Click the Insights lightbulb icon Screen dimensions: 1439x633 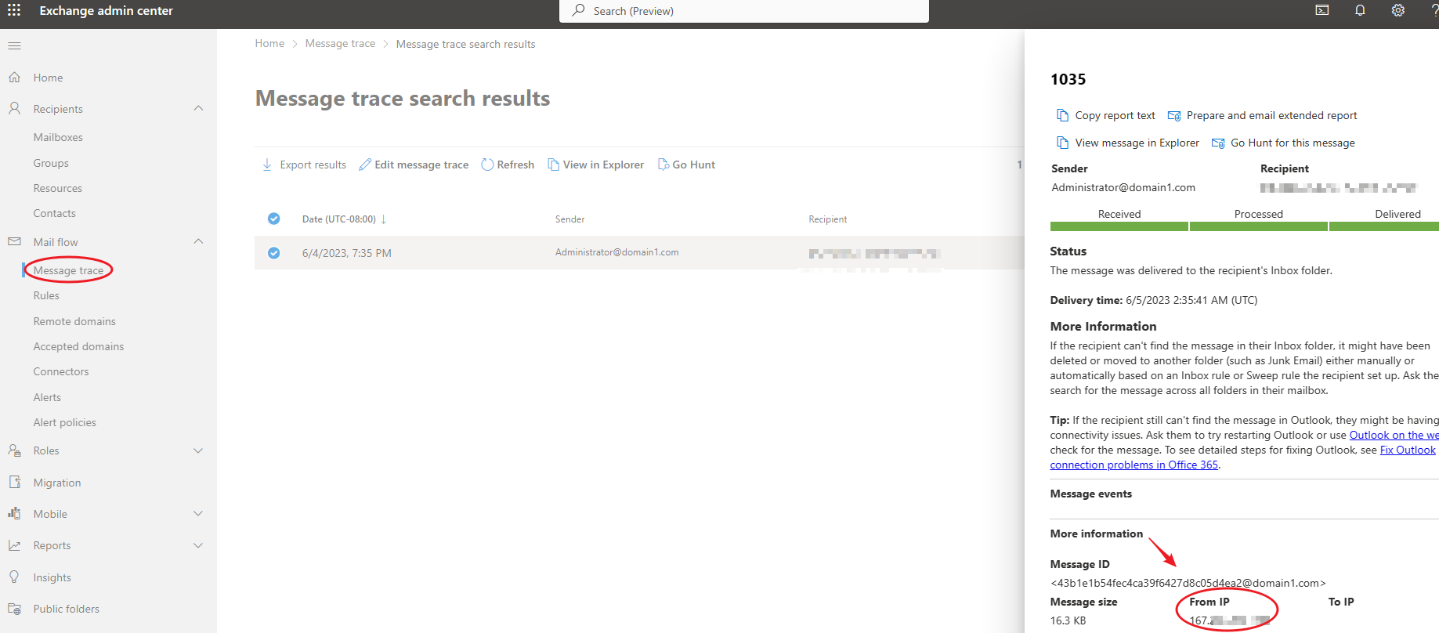click(14, 577)
